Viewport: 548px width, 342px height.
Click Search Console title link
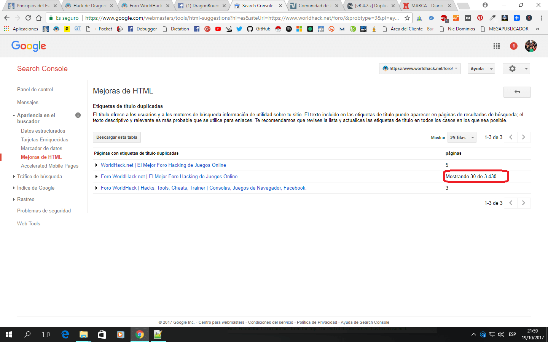42,68
